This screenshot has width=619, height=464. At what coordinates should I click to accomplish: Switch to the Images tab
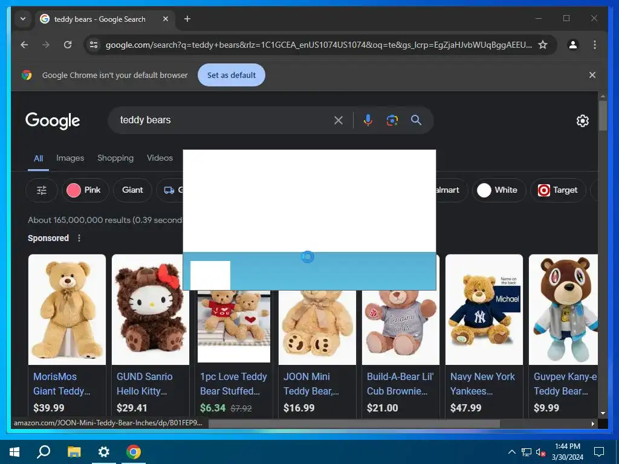(x=70, y=158)
